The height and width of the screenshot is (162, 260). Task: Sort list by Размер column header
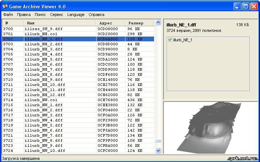pos(139,23)
